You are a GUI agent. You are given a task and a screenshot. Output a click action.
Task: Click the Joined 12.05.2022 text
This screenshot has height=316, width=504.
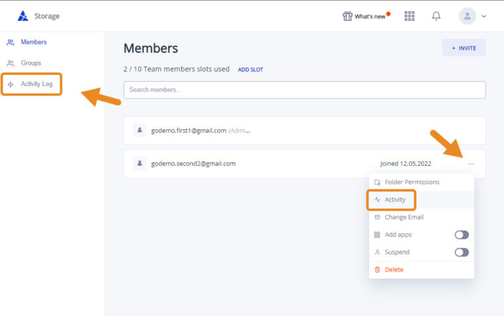pos(406,163)
